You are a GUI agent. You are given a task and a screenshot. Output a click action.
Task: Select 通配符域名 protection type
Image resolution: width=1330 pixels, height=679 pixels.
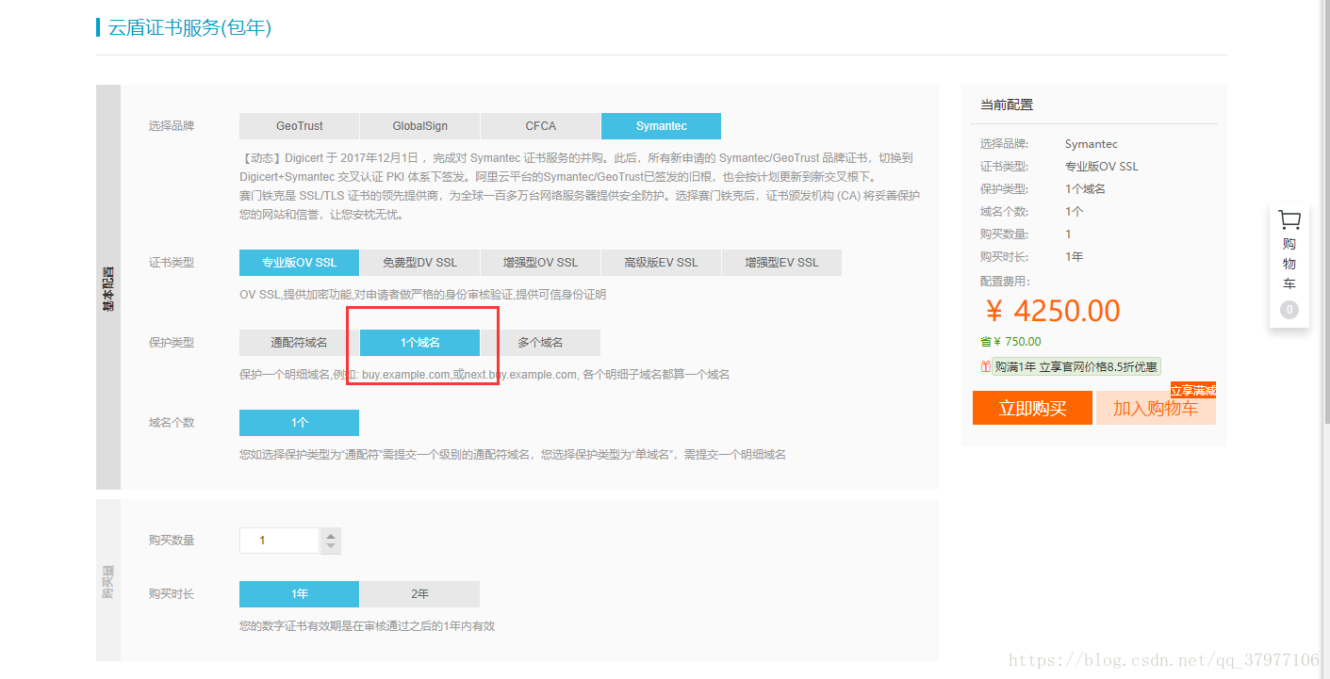click(299, 343)
